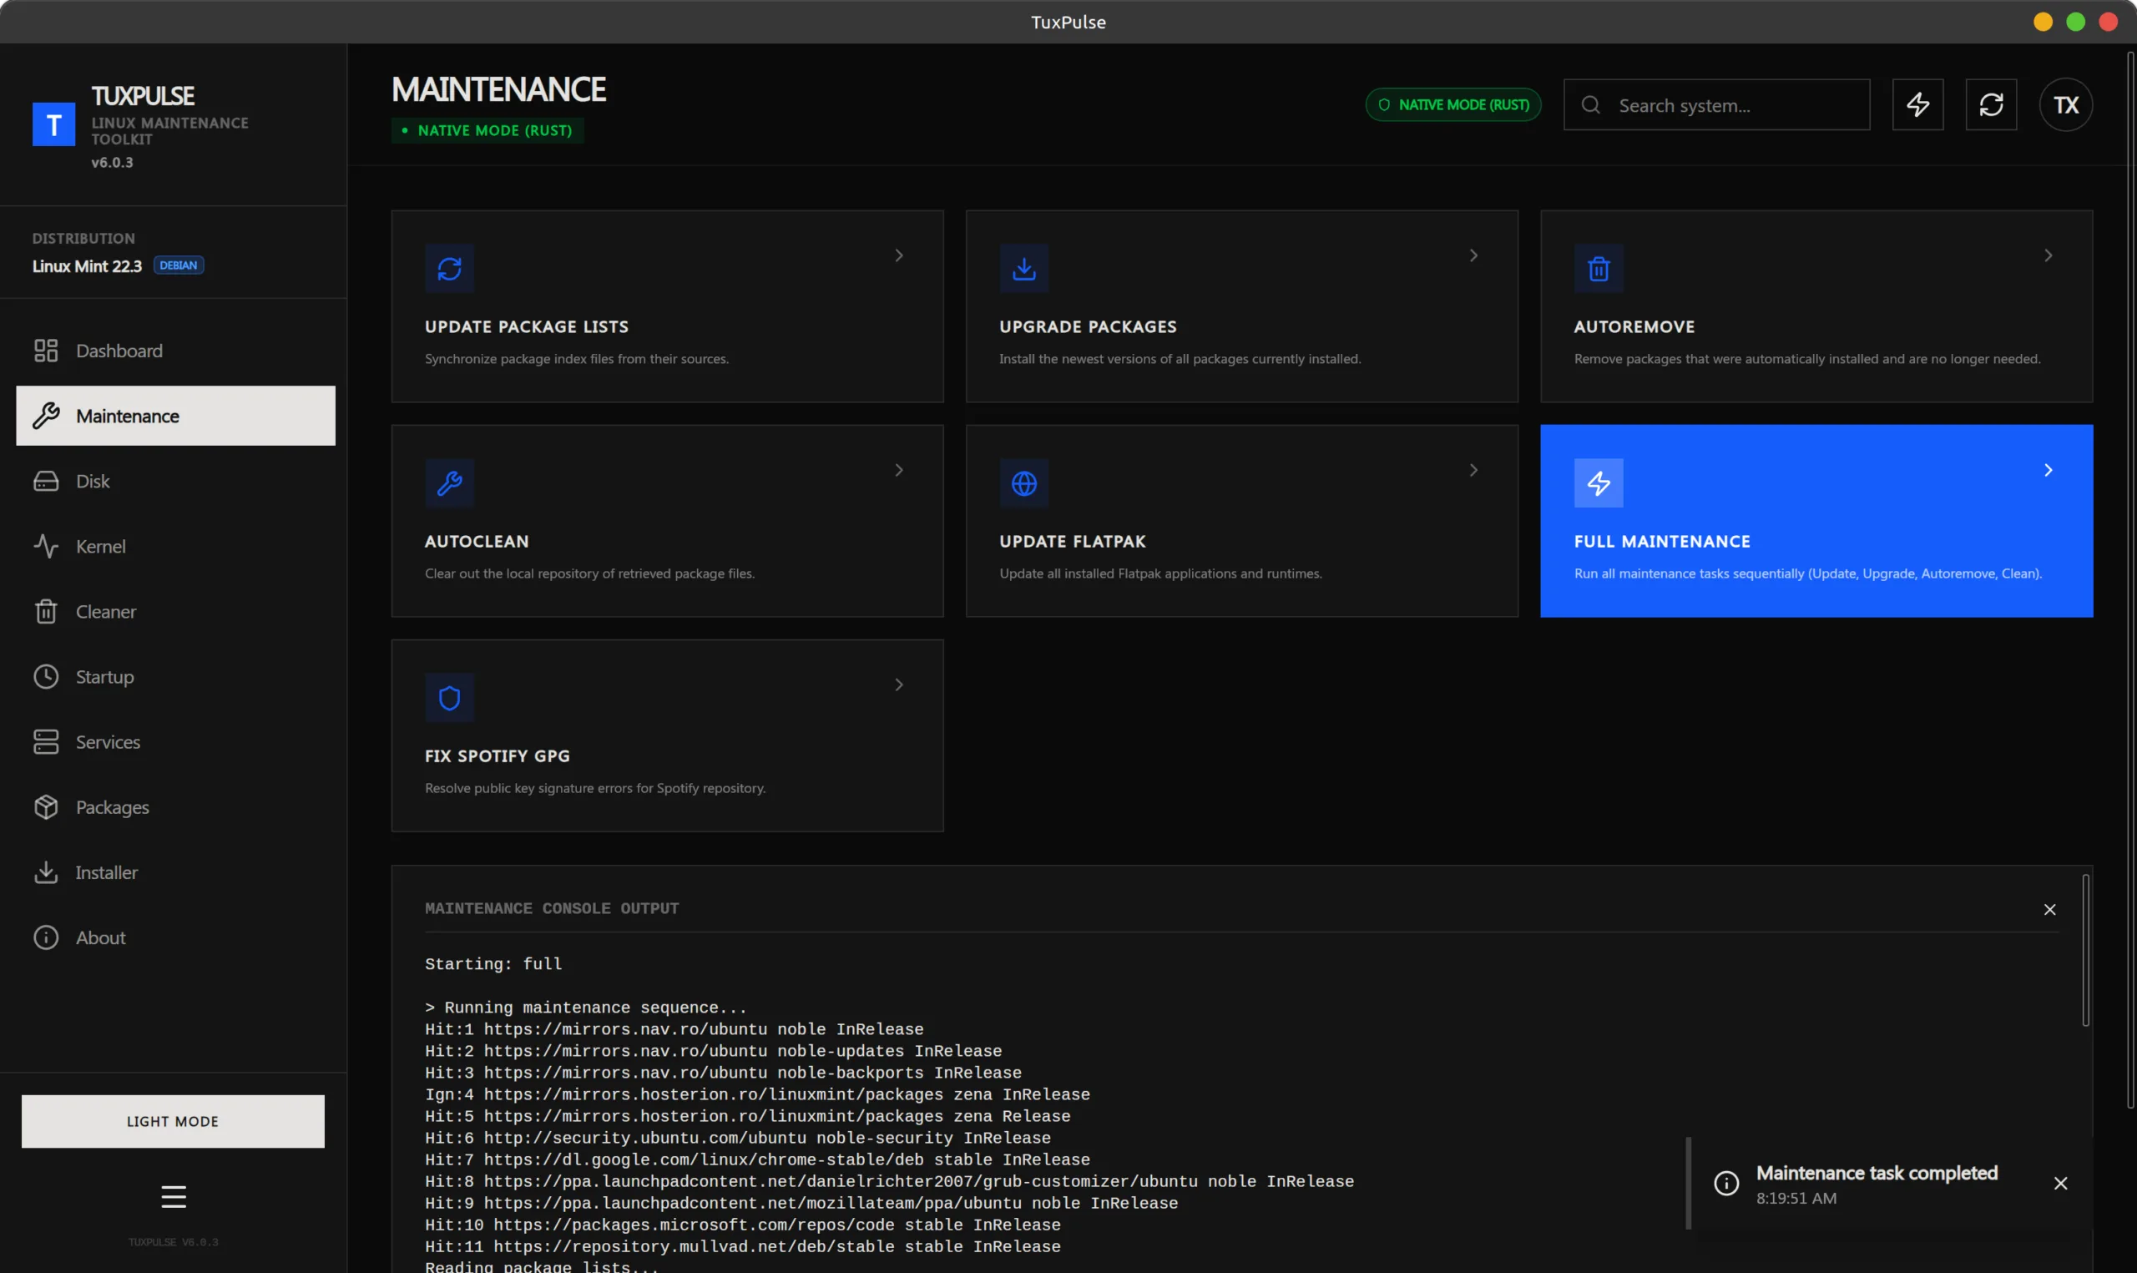
Task: Toggle the Native Mode (Rust) pill
Action: 1452,104
